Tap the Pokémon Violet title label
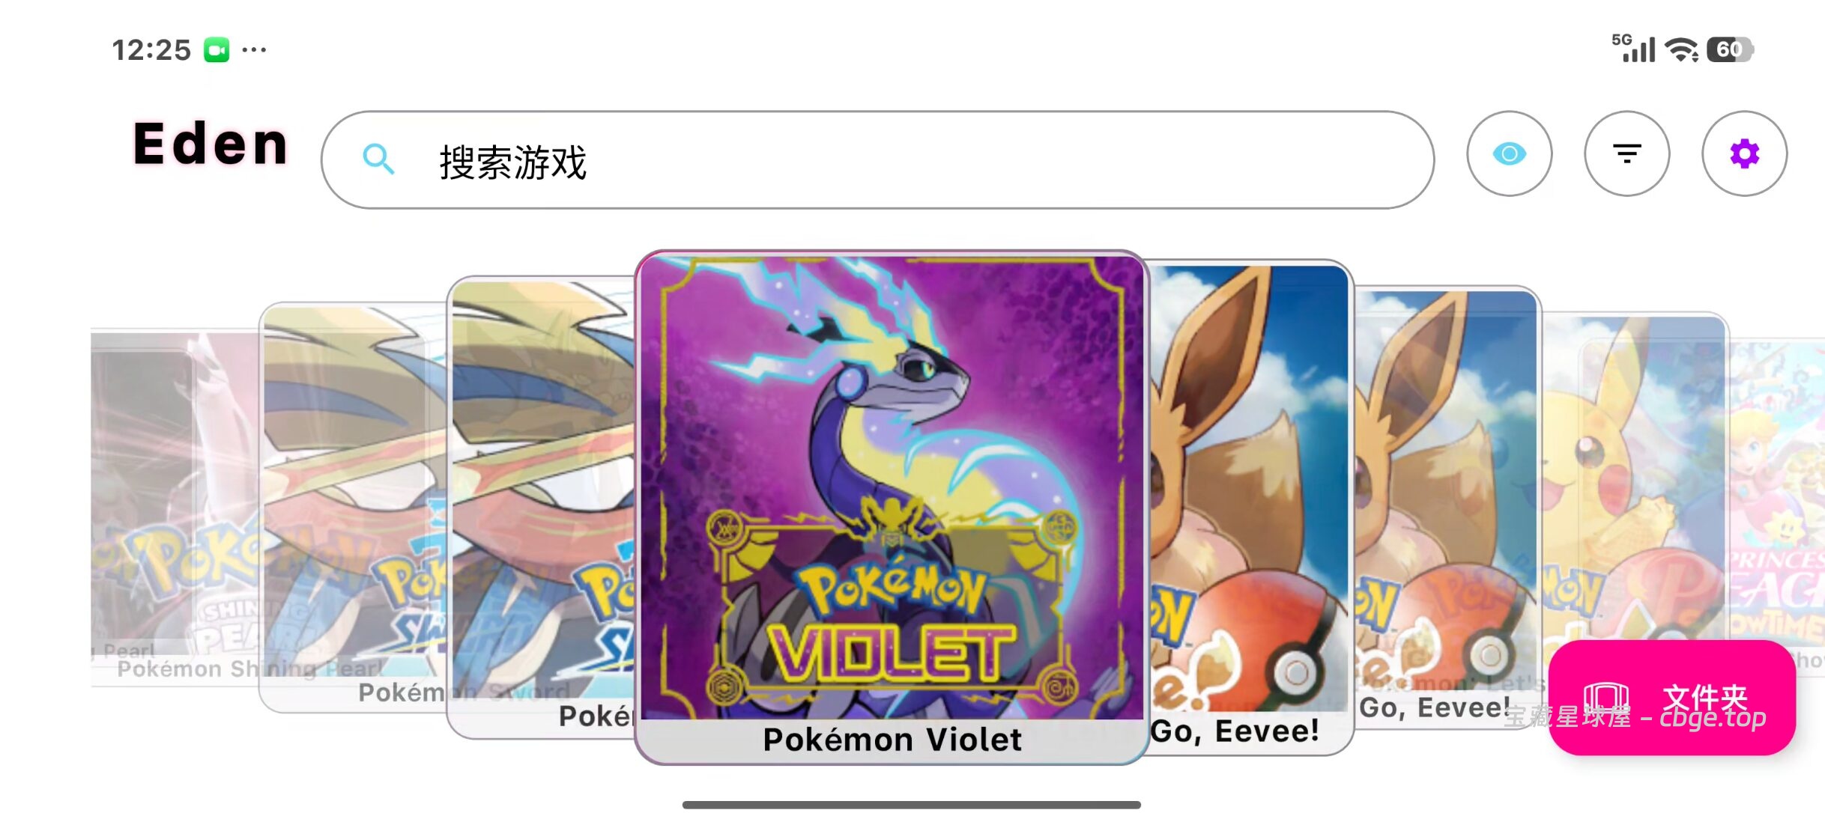 (892, 740)
